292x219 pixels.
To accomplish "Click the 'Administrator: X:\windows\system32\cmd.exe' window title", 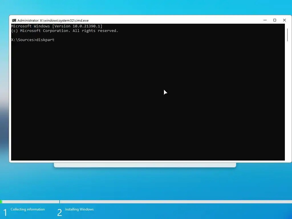I will click(x=53, y=21).
